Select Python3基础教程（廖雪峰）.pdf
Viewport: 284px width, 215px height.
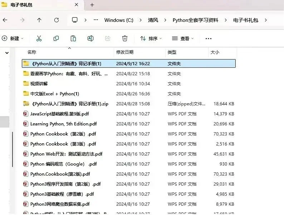pyautogui.click(x=129, y=194)
